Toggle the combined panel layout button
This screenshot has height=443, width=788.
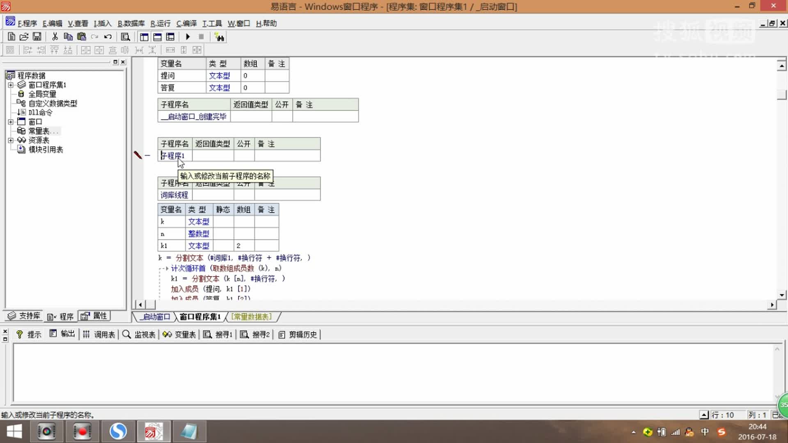pyautogui.click(x=170, y=37)
